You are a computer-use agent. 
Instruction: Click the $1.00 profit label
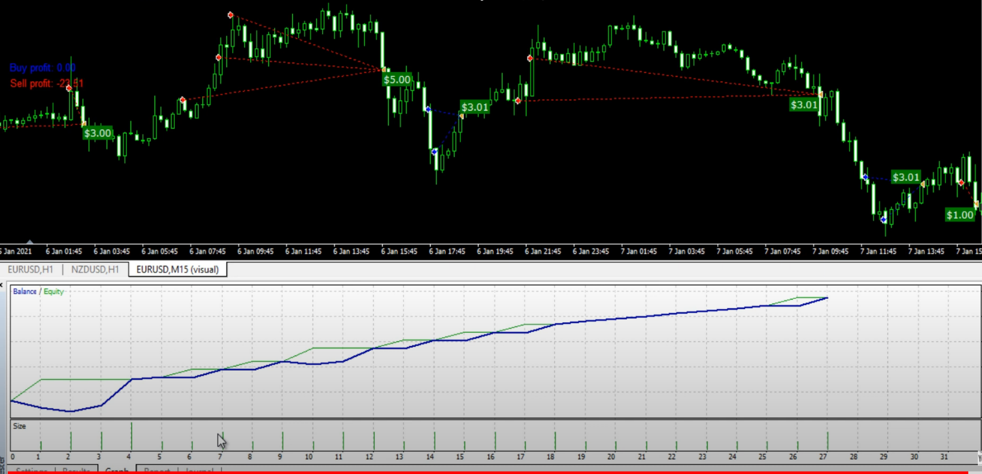pyautogui.click(x=959, y=215)
